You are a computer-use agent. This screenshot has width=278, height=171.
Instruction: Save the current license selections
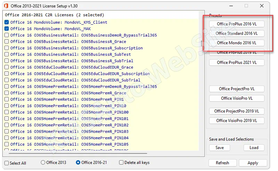click(x=220, y=148)
